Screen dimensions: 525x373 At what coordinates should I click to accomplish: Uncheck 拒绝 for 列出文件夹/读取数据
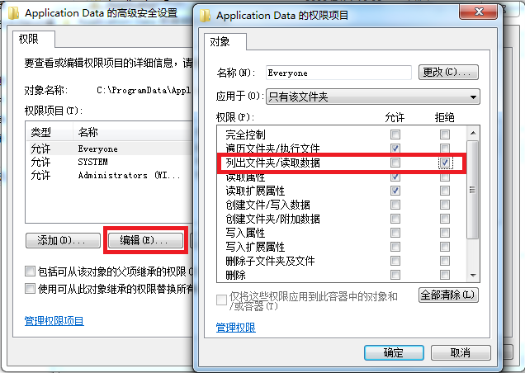pyautogui.click(x=445, y=163)
